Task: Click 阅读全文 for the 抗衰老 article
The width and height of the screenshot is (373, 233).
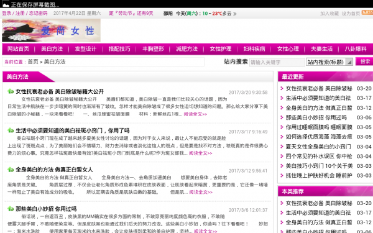Action: (x=195, y=114)
